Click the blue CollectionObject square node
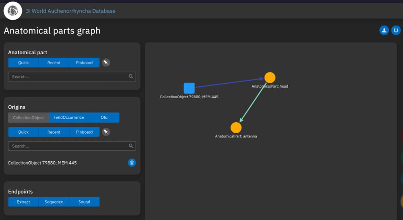The width and height of the screenshot is (403, 220). pos(189,88)
